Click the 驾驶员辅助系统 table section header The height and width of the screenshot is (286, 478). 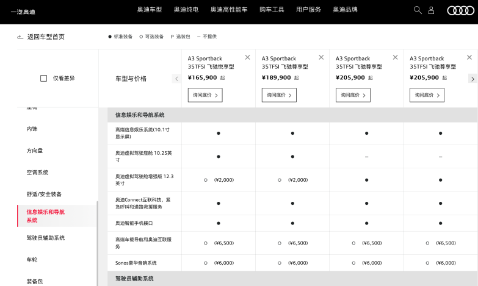coord(292,279)
